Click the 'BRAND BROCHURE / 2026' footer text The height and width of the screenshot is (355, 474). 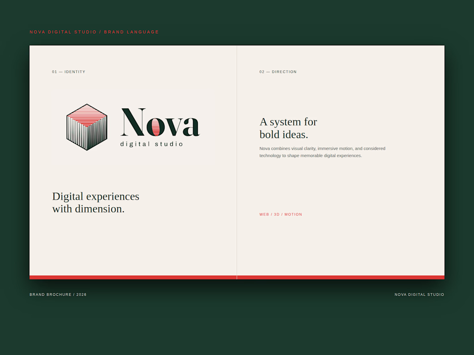click(x=58, y=295)
